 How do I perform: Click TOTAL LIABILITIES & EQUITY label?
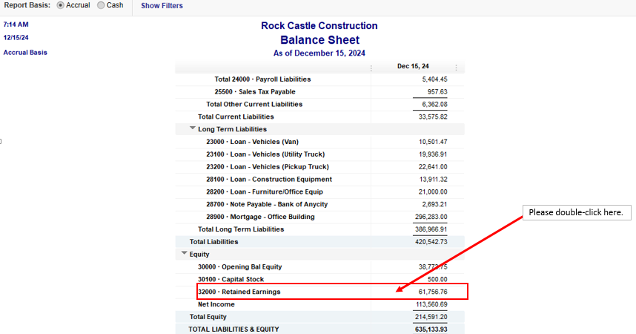(x=233, y=330)
